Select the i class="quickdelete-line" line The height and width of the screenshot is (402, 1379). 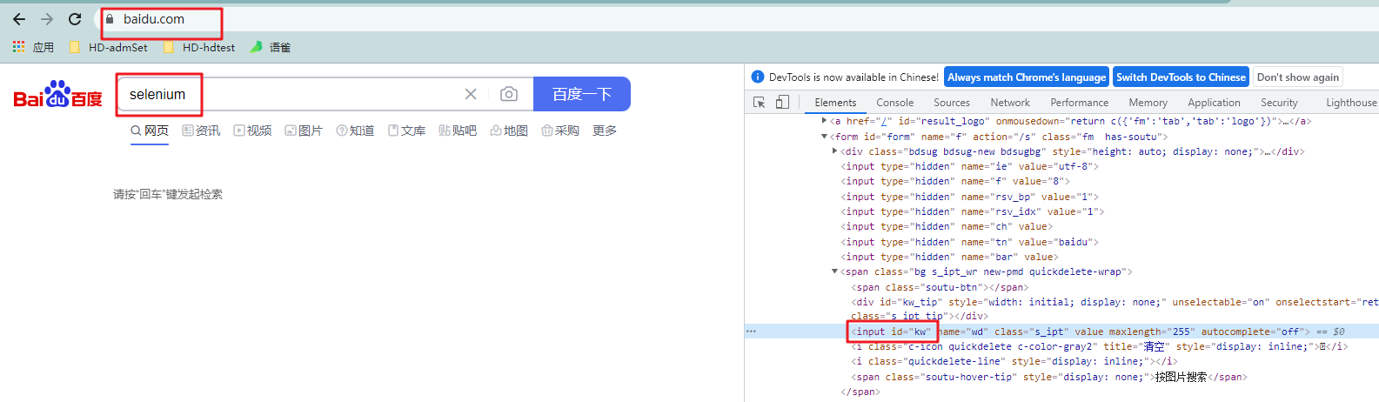point(1014,361)
